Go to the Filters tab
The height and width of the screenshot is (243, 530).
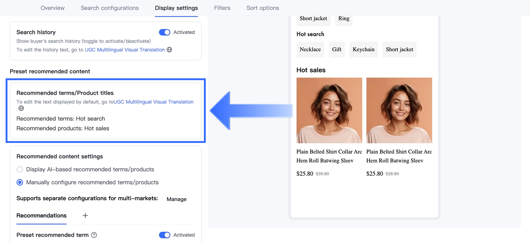(x=222, y=8)
